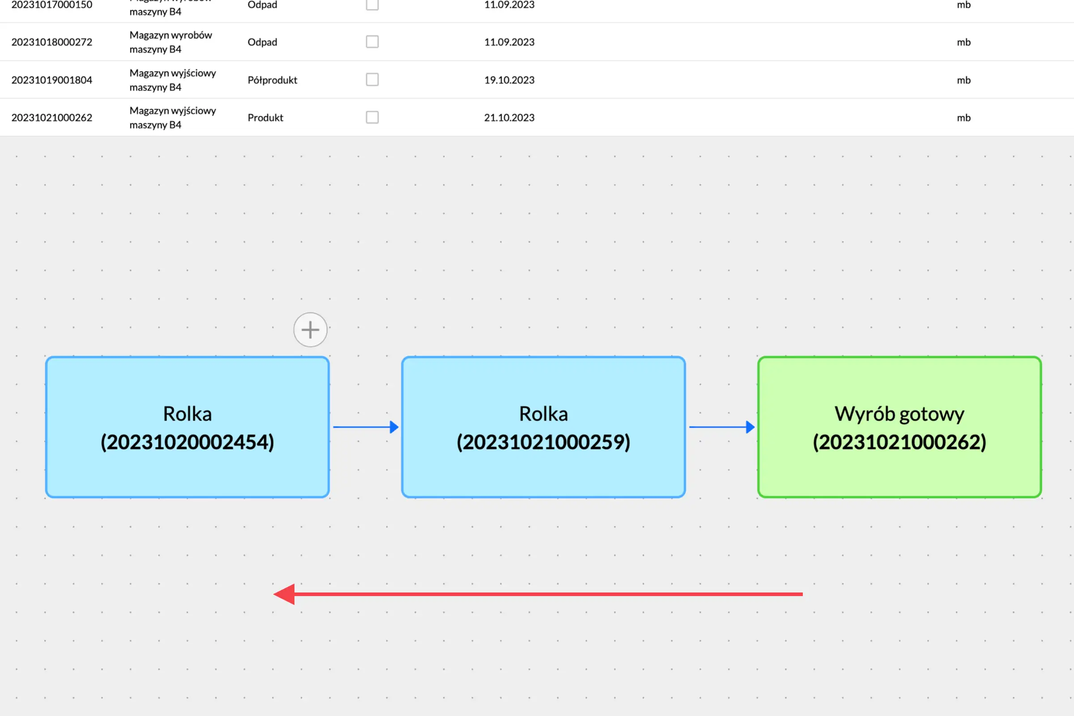Open batch number 20231021000262
Viewport: 1074px width, 716px height.
click(51, 118)
